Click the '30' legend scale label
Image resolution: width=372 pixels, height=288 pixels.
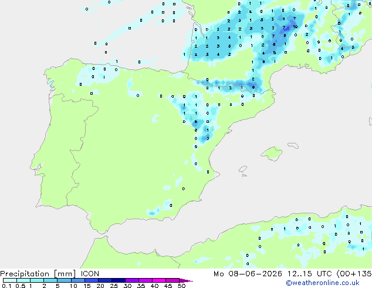tap(127, 286)
